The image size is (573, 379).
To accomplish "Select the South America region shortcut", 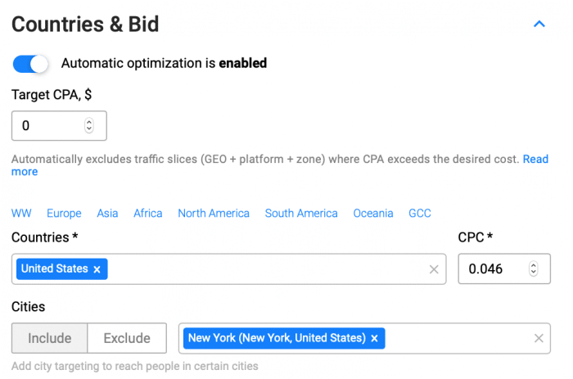I will [301, 213].
